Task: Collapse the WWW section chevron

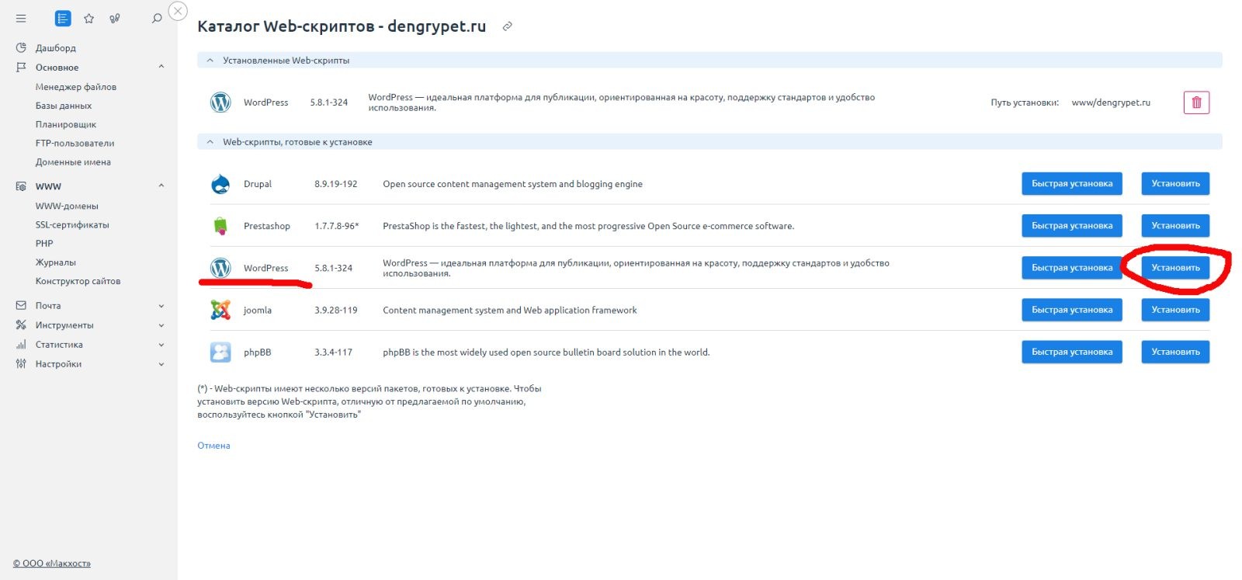Action: pos(161,186)
